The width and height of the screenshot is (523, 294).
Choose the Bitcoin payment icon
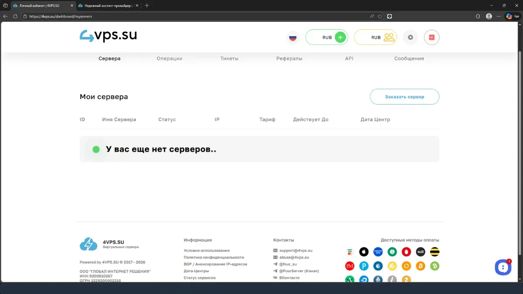[420, 266]
